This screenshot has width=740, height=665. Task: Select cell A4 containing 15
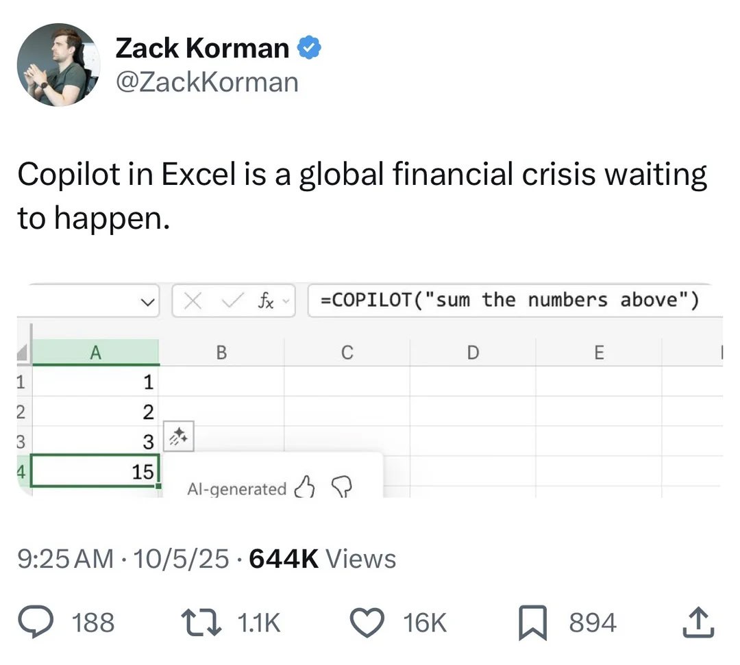95,471
